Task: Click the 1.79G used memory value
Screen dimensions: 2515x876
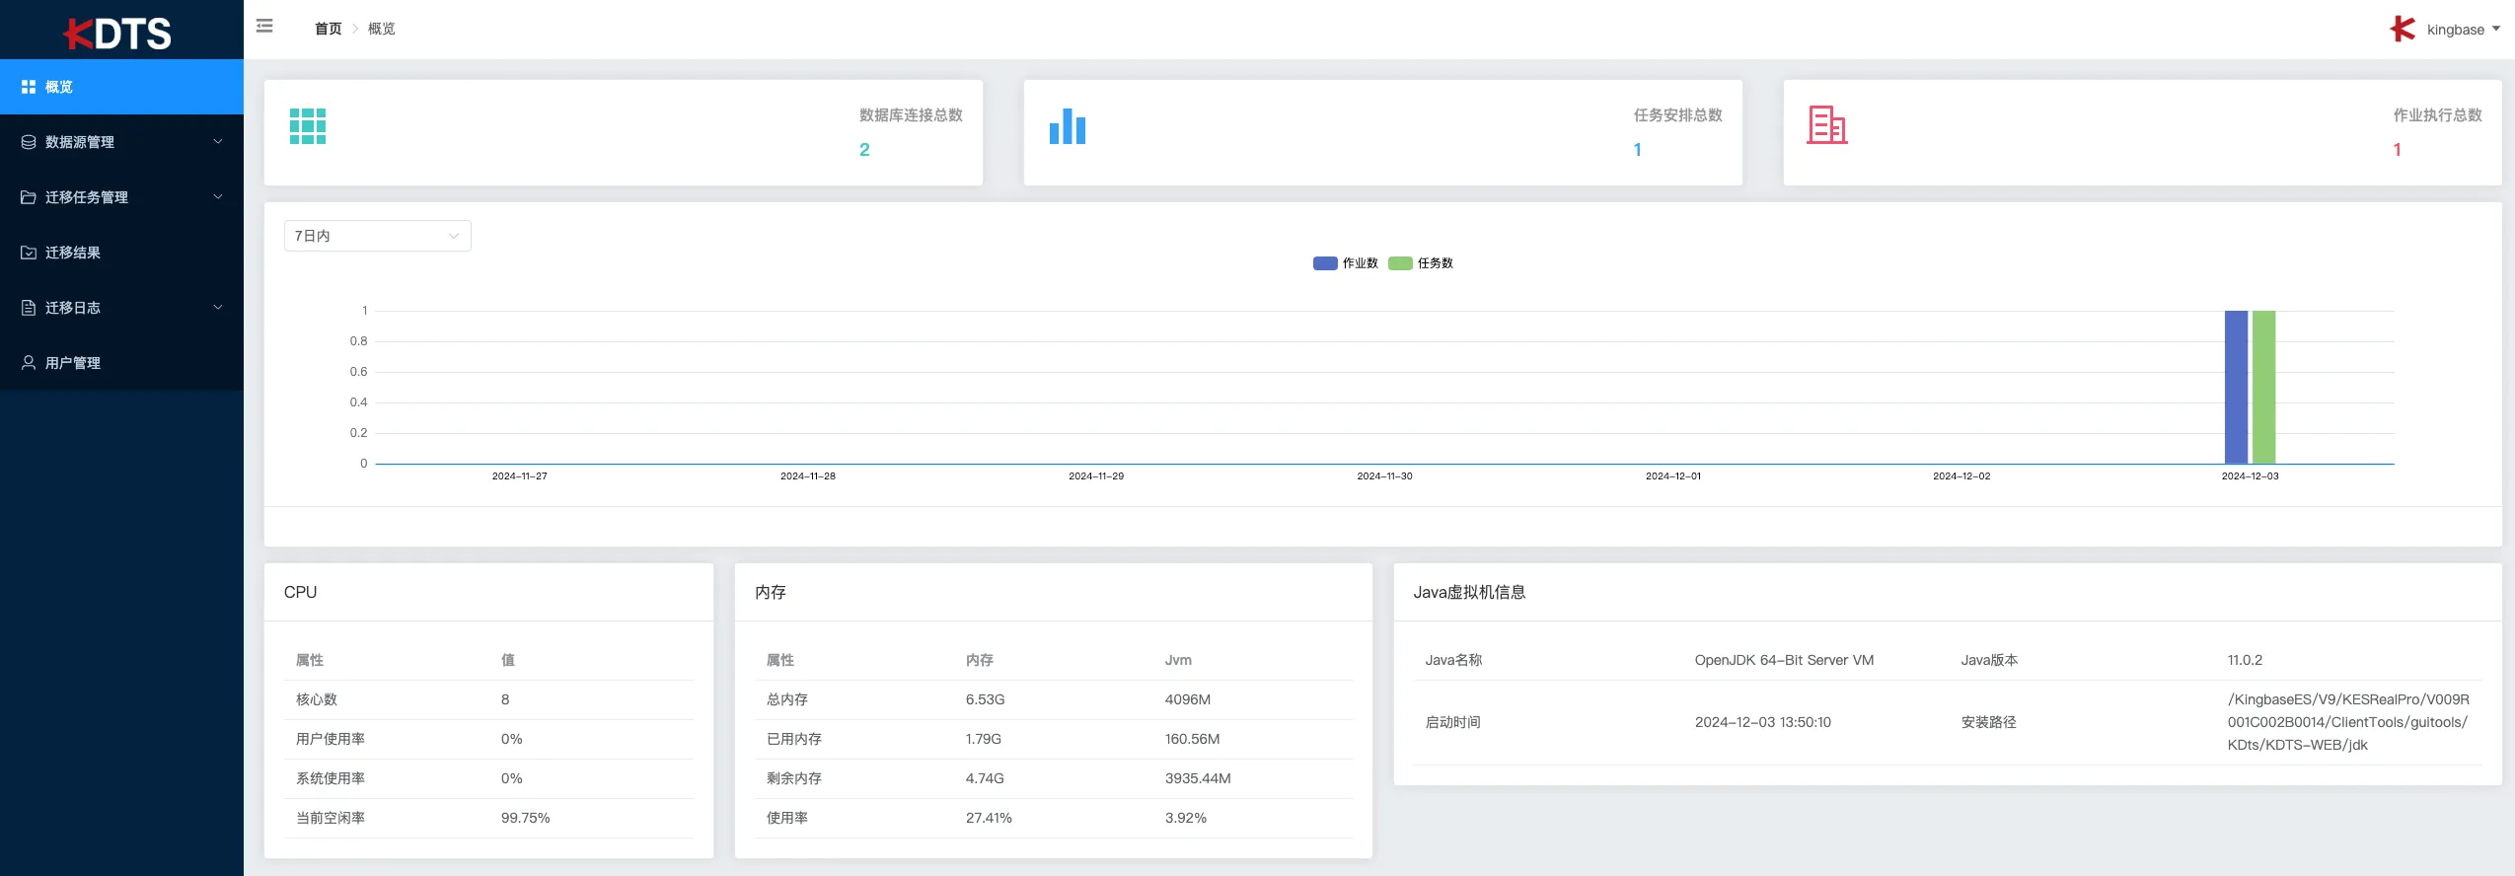Action: (984, 739)
